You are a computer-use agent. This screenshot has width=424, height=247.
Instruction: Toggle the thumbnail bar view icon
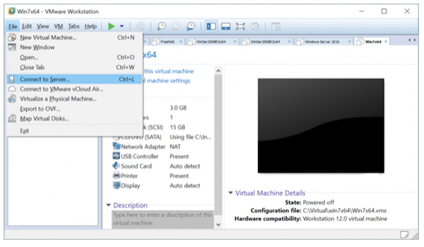(226, 26)
